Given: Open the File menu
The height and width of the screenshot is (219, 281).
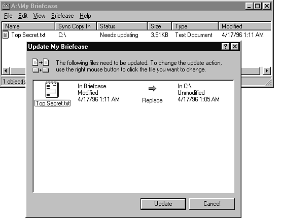Looking at the screenshot, I should [x=8, y=16].
